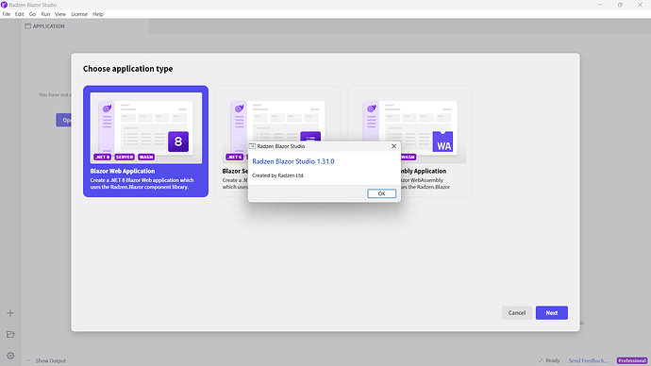Click the Professional license badge
The height and width of the screenshot is (366, 651).
point(632,360)
